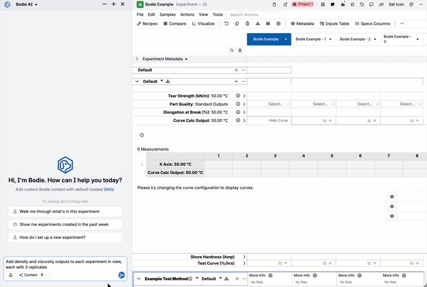Click the trash icon in the toolbar
This screenshot has width=427, height=287.
pyautogui.click(x=247, y=23)
